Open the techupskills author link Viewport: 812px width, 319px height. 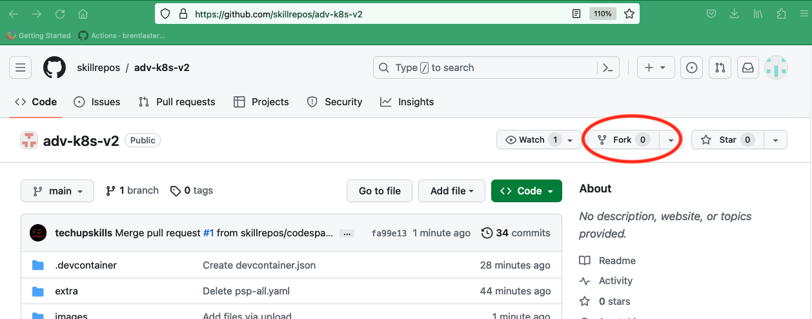tap(83, 233)
